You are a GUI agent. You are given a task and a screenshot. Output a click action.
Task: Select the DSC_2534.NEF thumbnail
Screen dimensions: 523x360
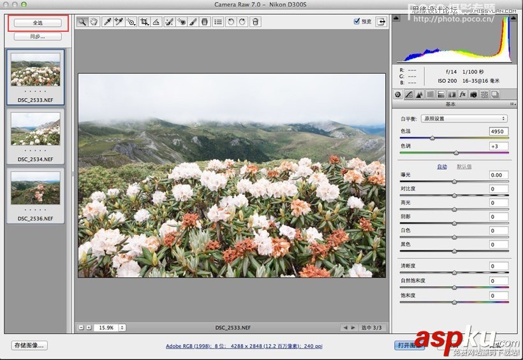tap(35, 136)
